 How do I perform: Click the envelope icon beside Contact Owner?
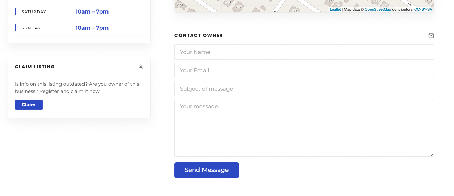click(431, 35)
